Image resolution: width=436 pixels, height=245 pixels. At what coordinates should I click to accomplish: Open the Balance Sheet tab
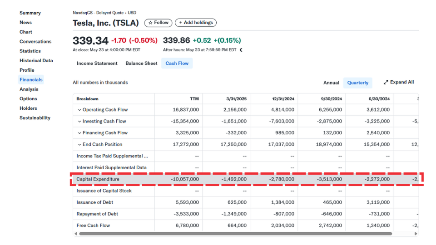141,64
